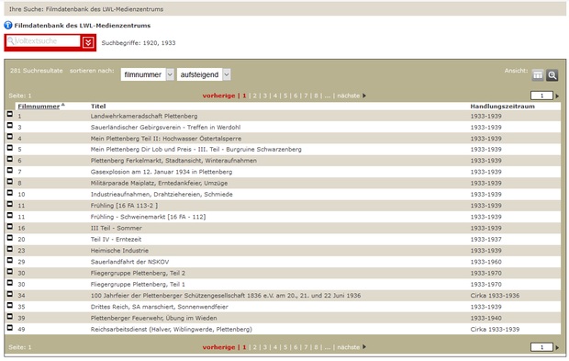The image size is (569, 361).
Task: Open record icon for Landwehrkameradschaft Plettenberg row
Action: [10, 115]
